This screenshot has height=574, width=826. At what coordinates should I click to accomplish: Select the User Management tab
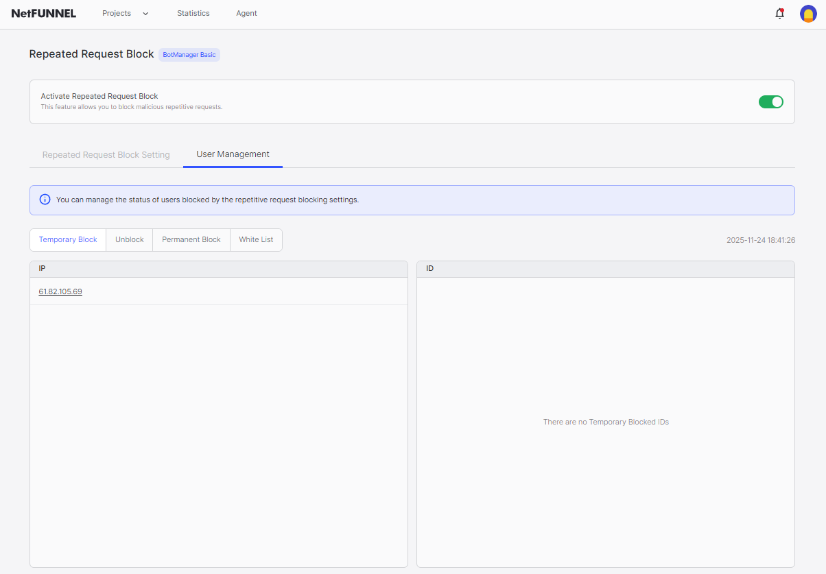[233, 154]
